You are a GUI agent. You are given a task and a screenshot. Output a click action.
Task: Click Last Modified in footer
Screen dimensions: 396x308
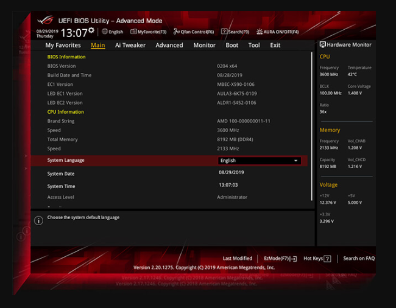238,258
